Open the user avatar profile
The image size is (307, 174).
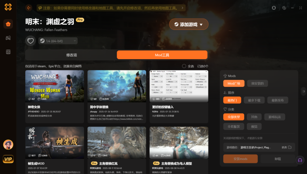tap(8, 145)
